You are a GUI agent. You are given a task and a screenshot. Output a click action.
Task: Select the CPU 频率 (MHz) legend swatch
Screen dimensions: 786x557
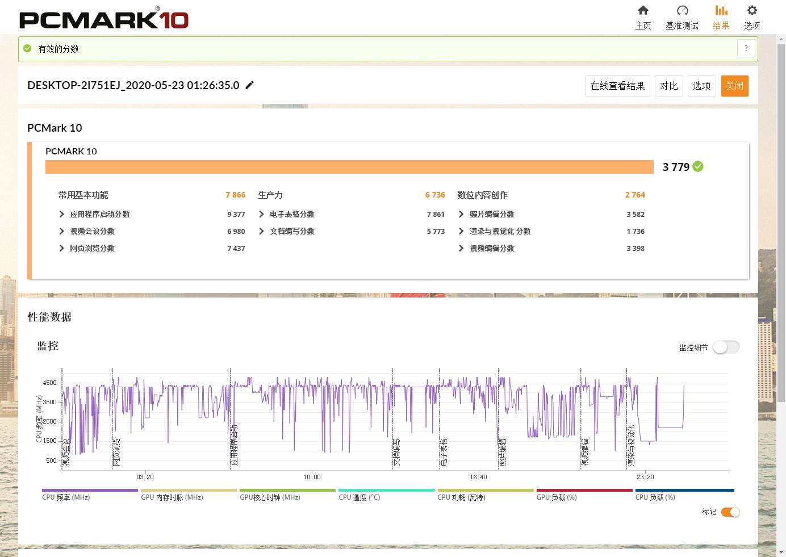tap(90, 490)
